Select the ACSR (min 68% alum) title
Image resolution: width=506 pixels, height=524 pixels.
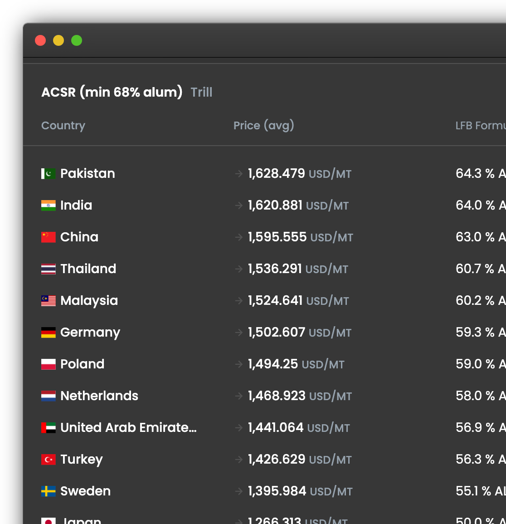pos(112,92)
